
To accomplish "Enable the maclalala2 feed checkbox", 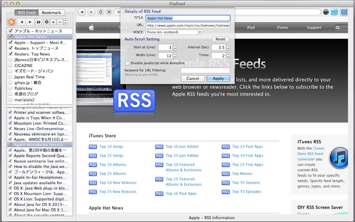I will [x=10, y=99].
